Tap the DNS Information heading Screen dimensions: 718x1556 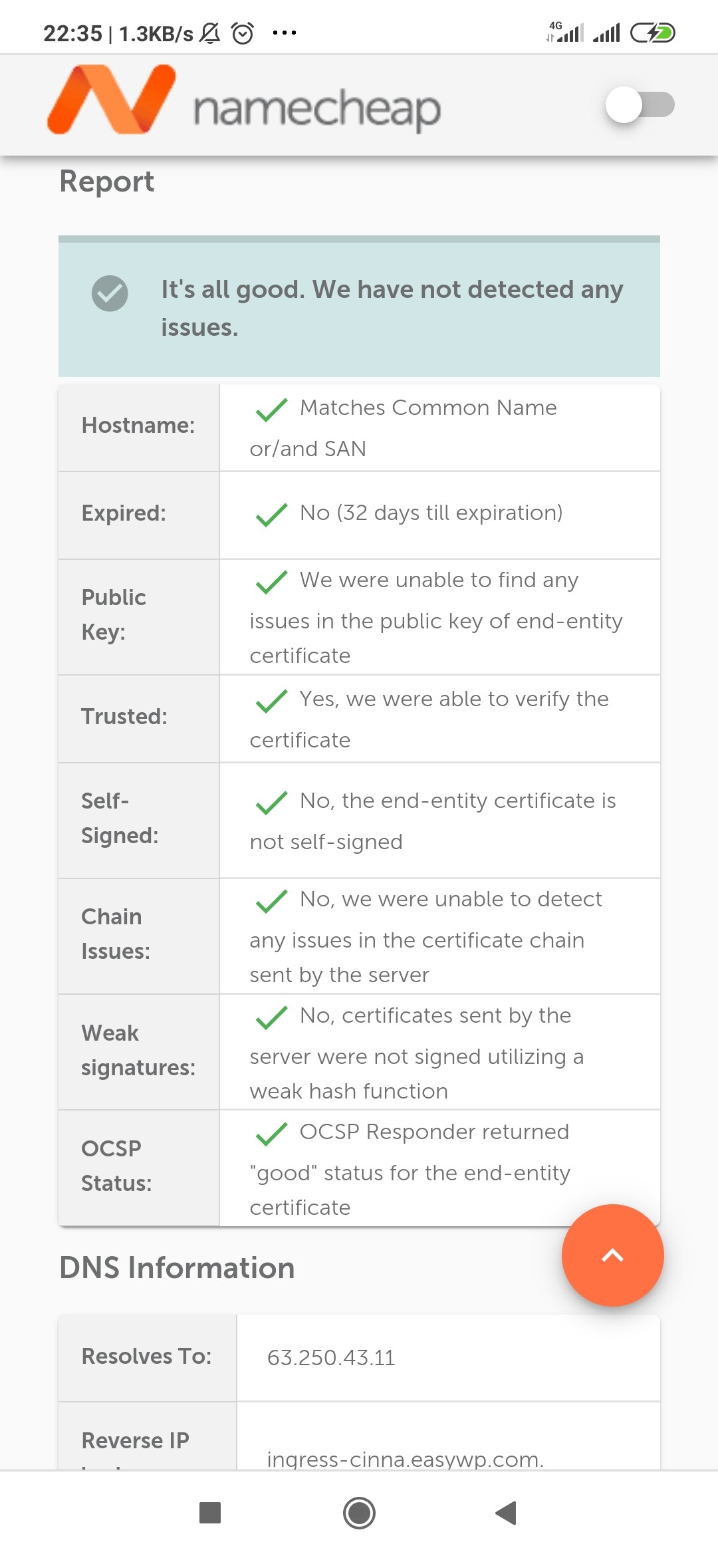click(x=177, y=1267)
